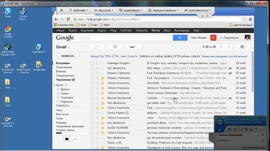Click the profile photo avatar
The width and height of the screenshot is (270, 151).
pyautogui.click(x=248, y=38)
